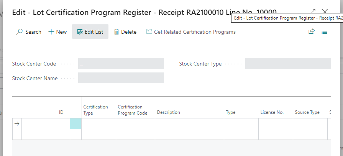This screenshot has width=343, height=156.
Task: Click the Description column header
Action: click(x=168, y=112)
